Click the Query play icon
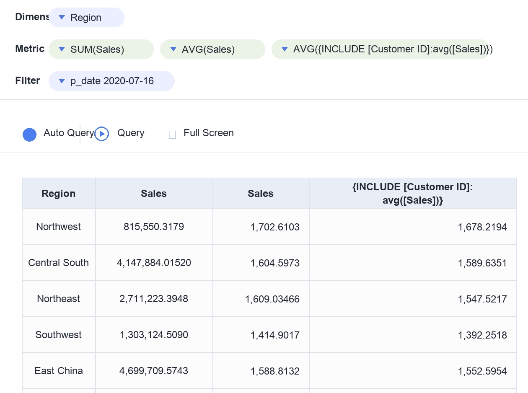Screen dimensions: 528x393 pyautogui.click(x=102, y=134)
